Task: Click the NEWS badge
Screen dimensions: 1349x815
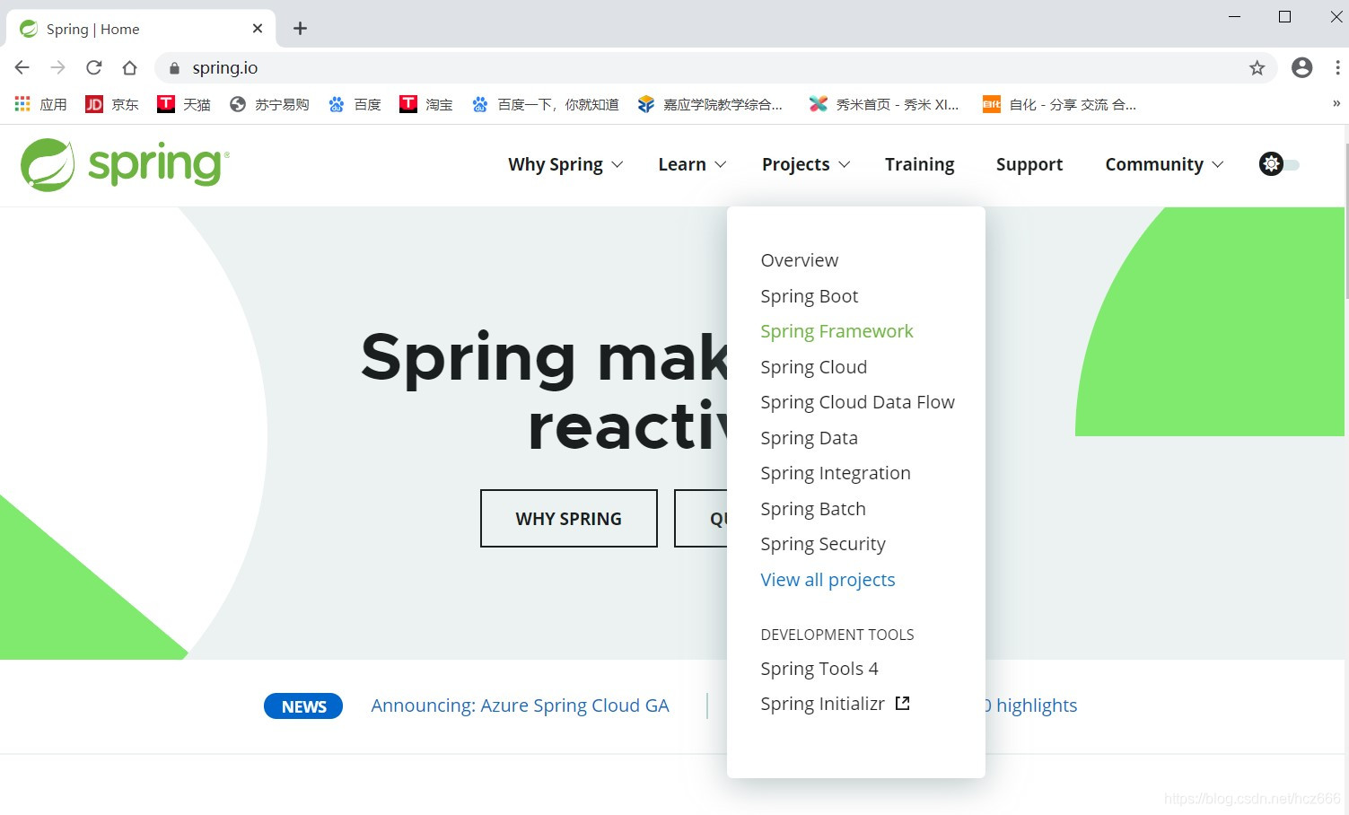Action: [x=303, y=706]
